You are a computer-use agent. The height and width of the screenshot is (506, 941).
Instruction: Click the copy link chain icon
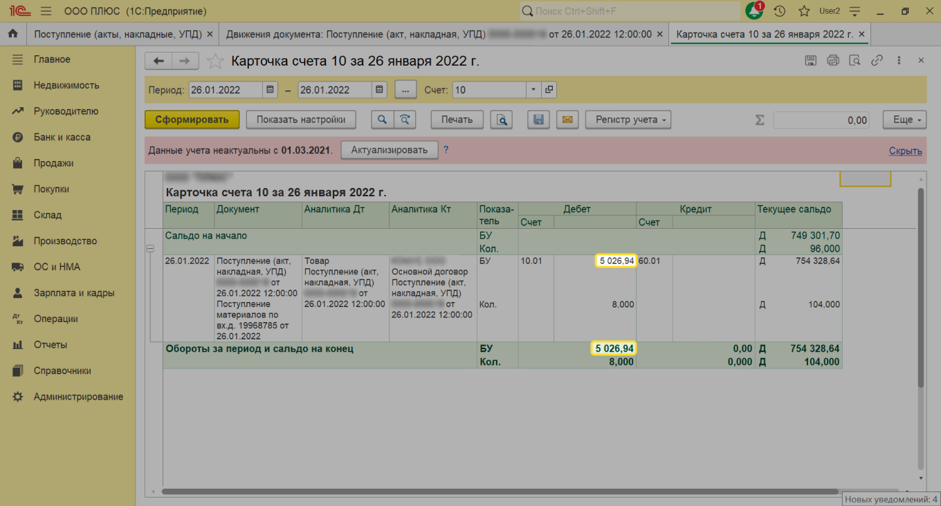click(x=877, y=61)
